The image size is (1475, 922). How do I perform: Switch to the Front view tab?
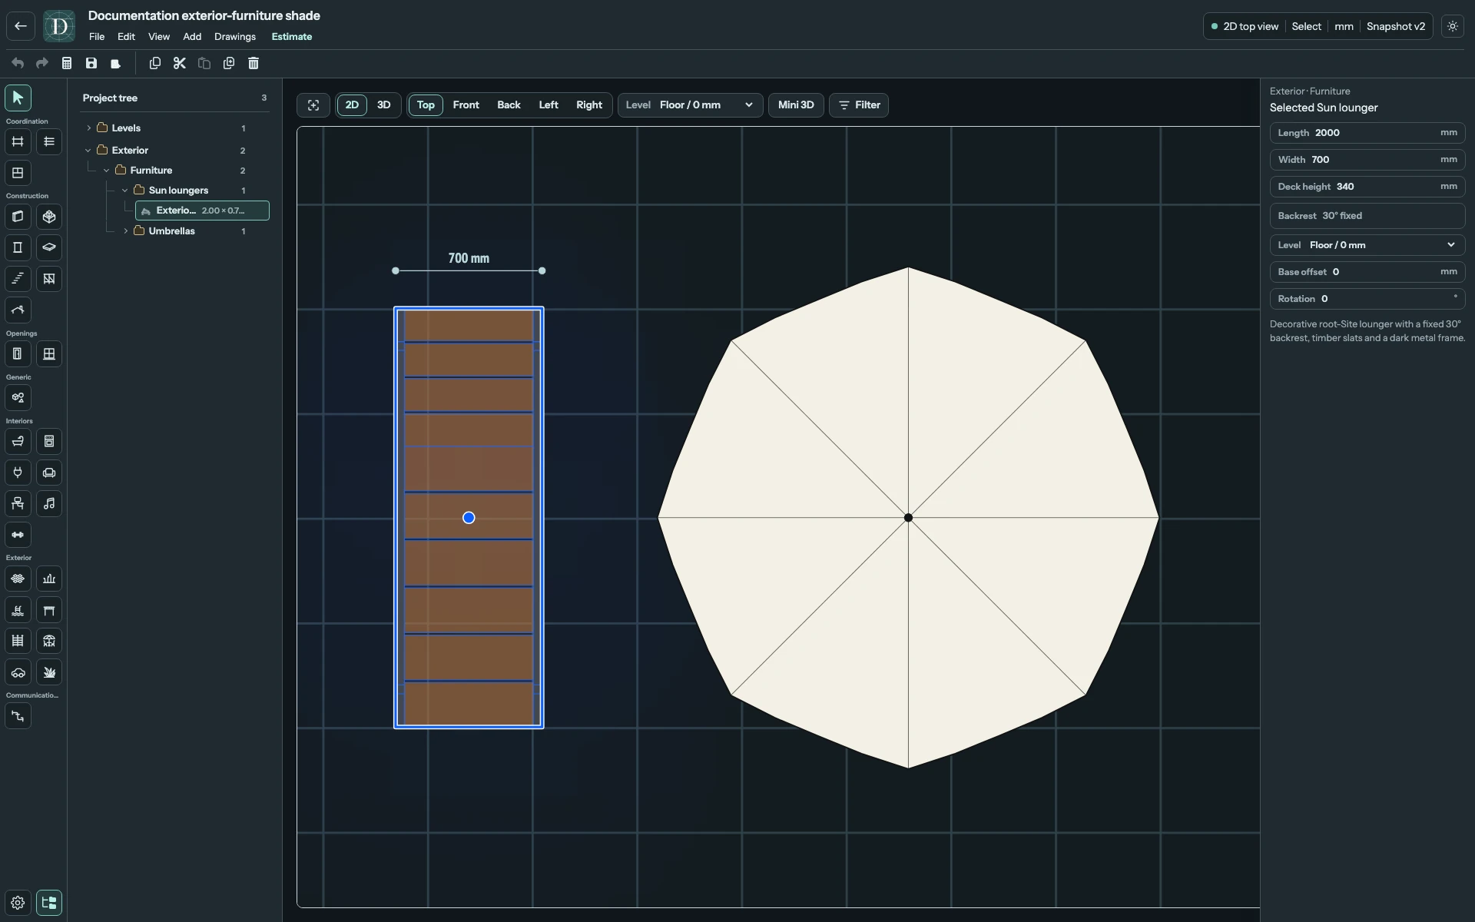pos(466,105)
